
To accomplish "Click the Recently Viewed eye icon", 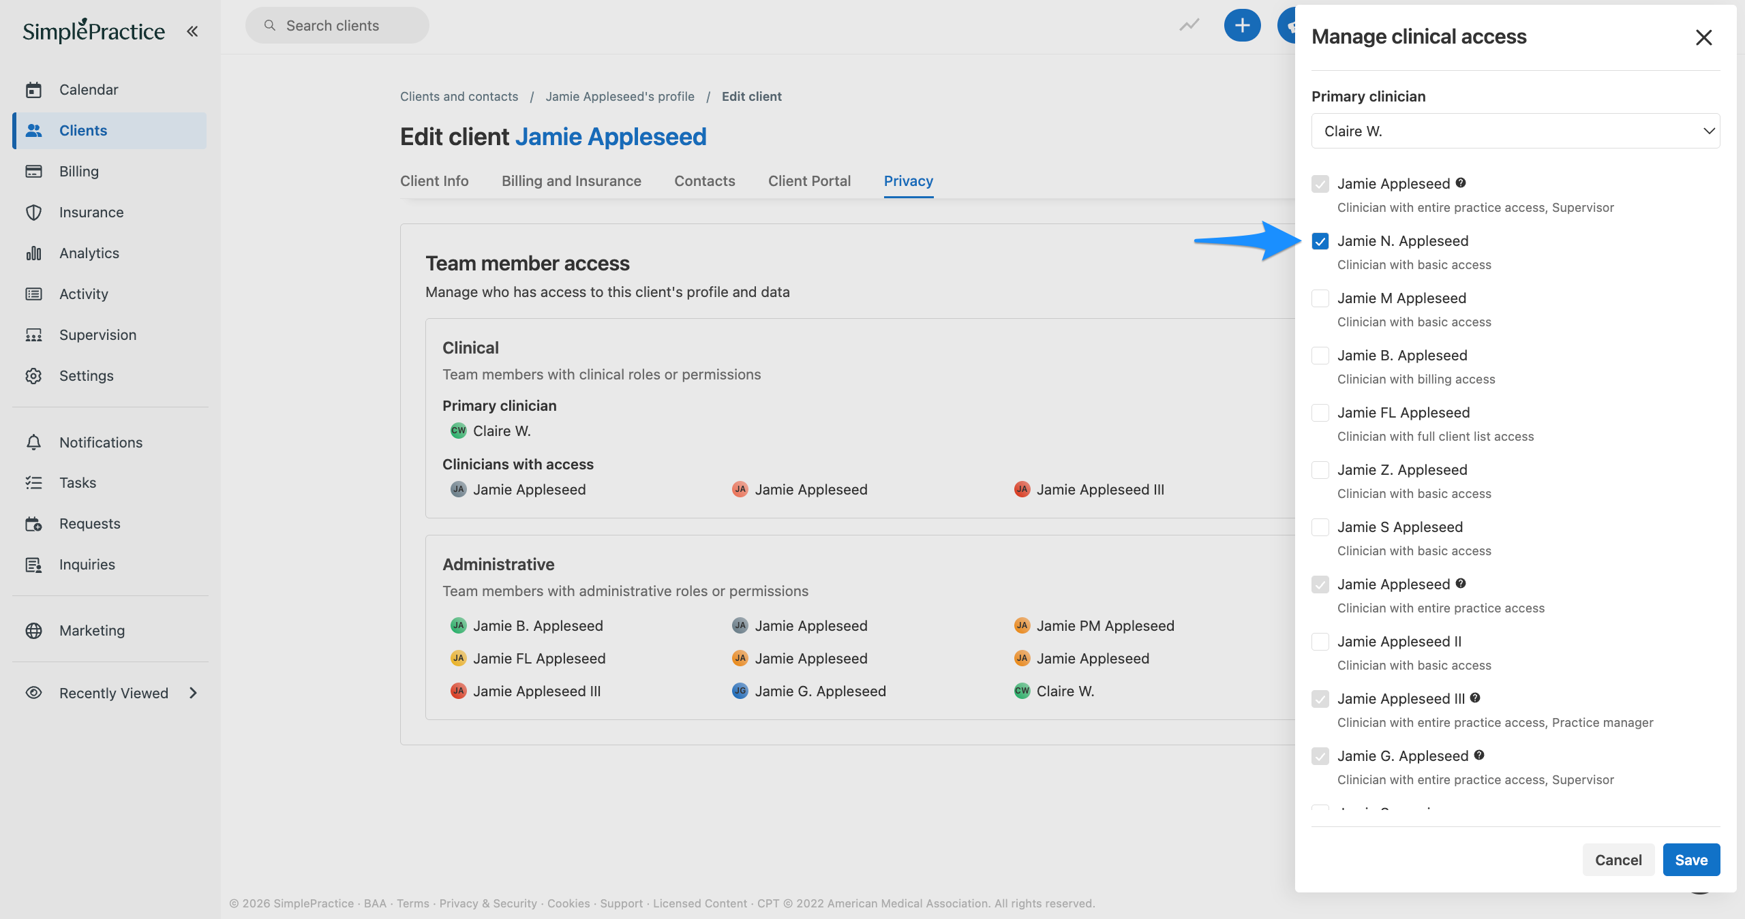I will (x=33, y=694).
